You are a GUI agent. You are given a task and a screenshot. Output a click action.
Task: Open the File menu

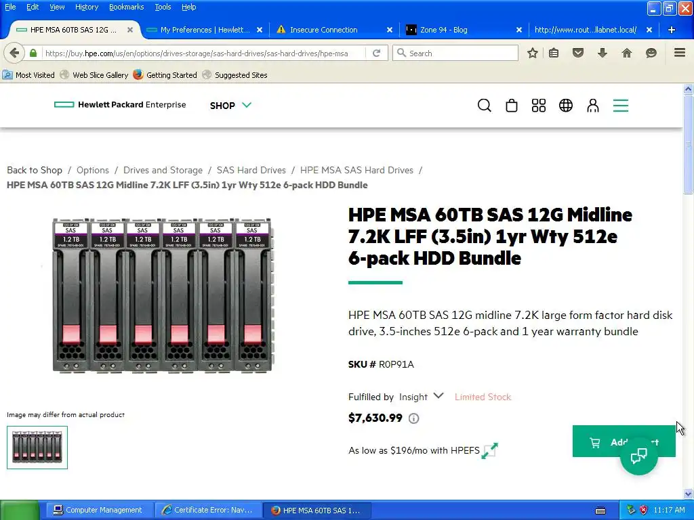pyautogui.click(x=10, y=7)
